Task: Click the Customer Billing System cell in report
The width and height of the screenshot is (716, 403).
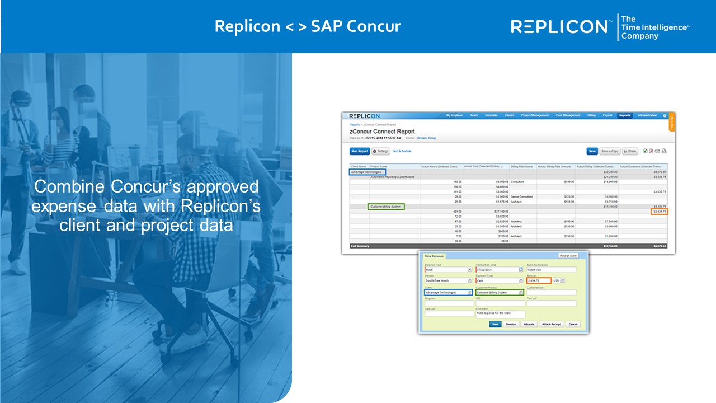Action: pos(385,207)
